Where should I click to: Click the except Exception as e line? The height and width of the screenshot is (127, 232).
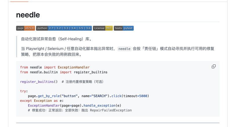[42, 101]
